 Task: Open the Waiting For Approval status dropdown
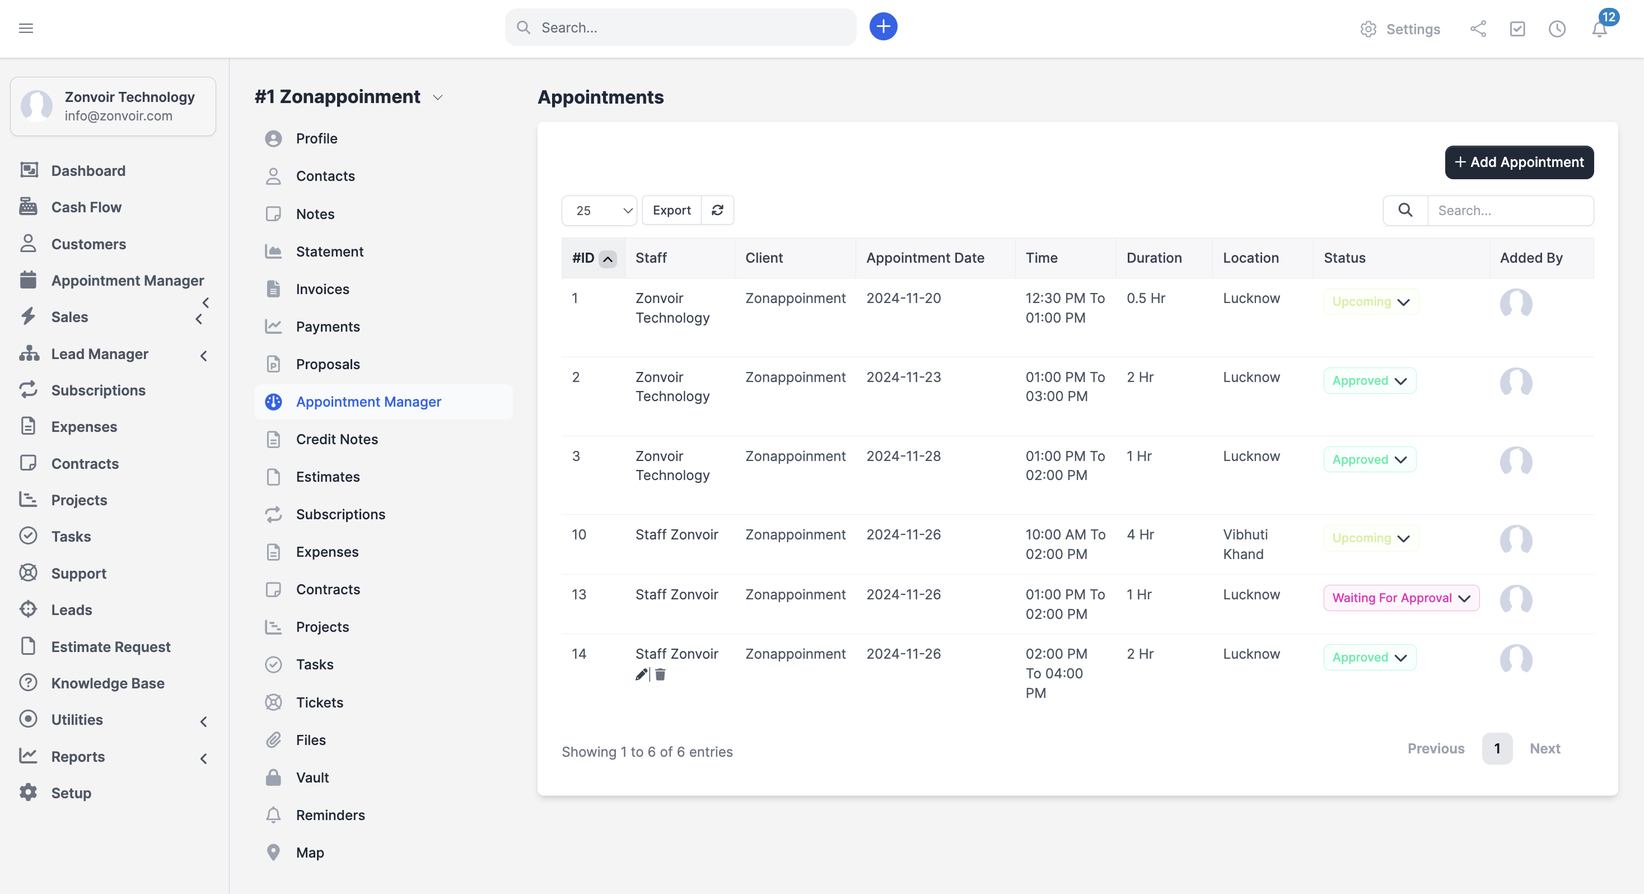coord(1402,598)
